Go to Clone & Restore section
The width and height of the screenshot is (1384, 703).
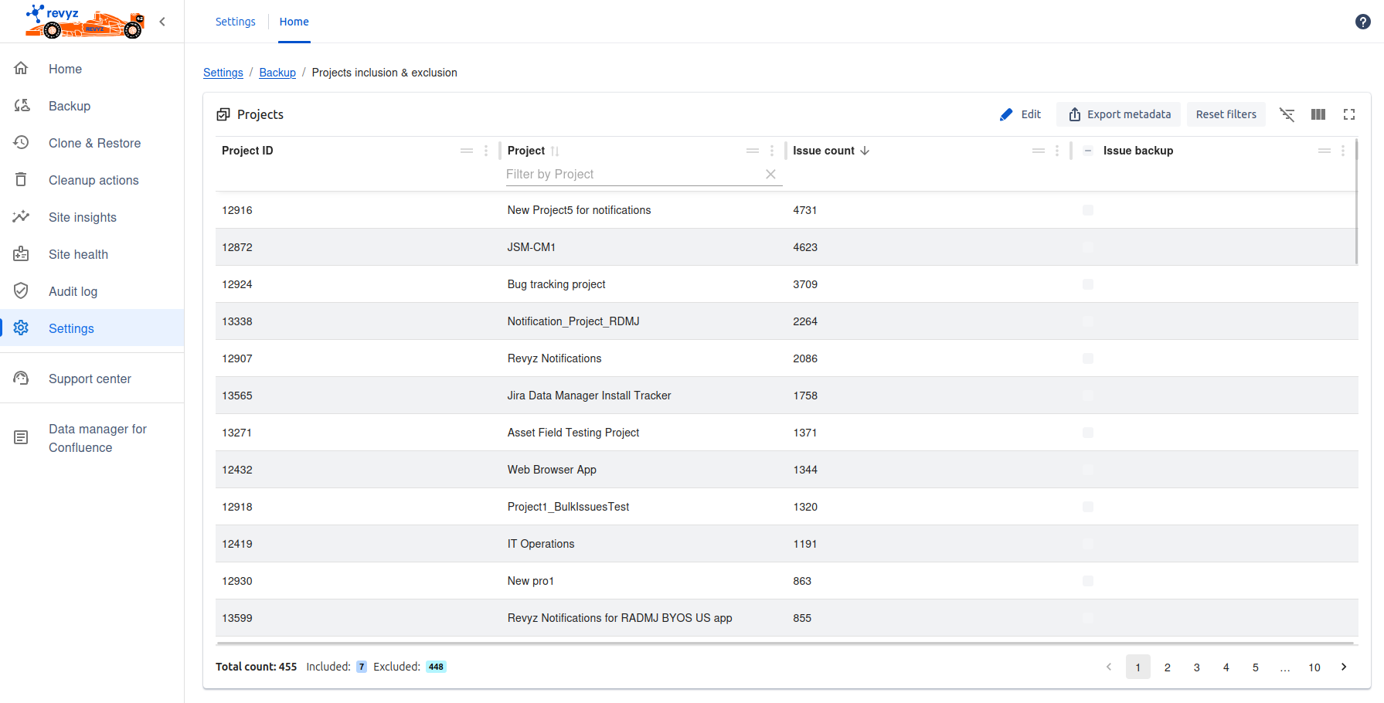(94, 143)
